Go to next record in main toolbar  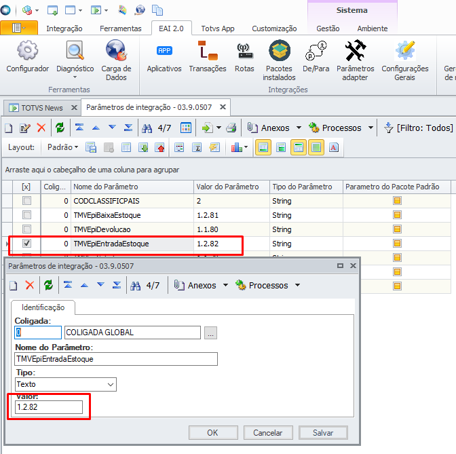pyautogui.click(x=112, y=127)
